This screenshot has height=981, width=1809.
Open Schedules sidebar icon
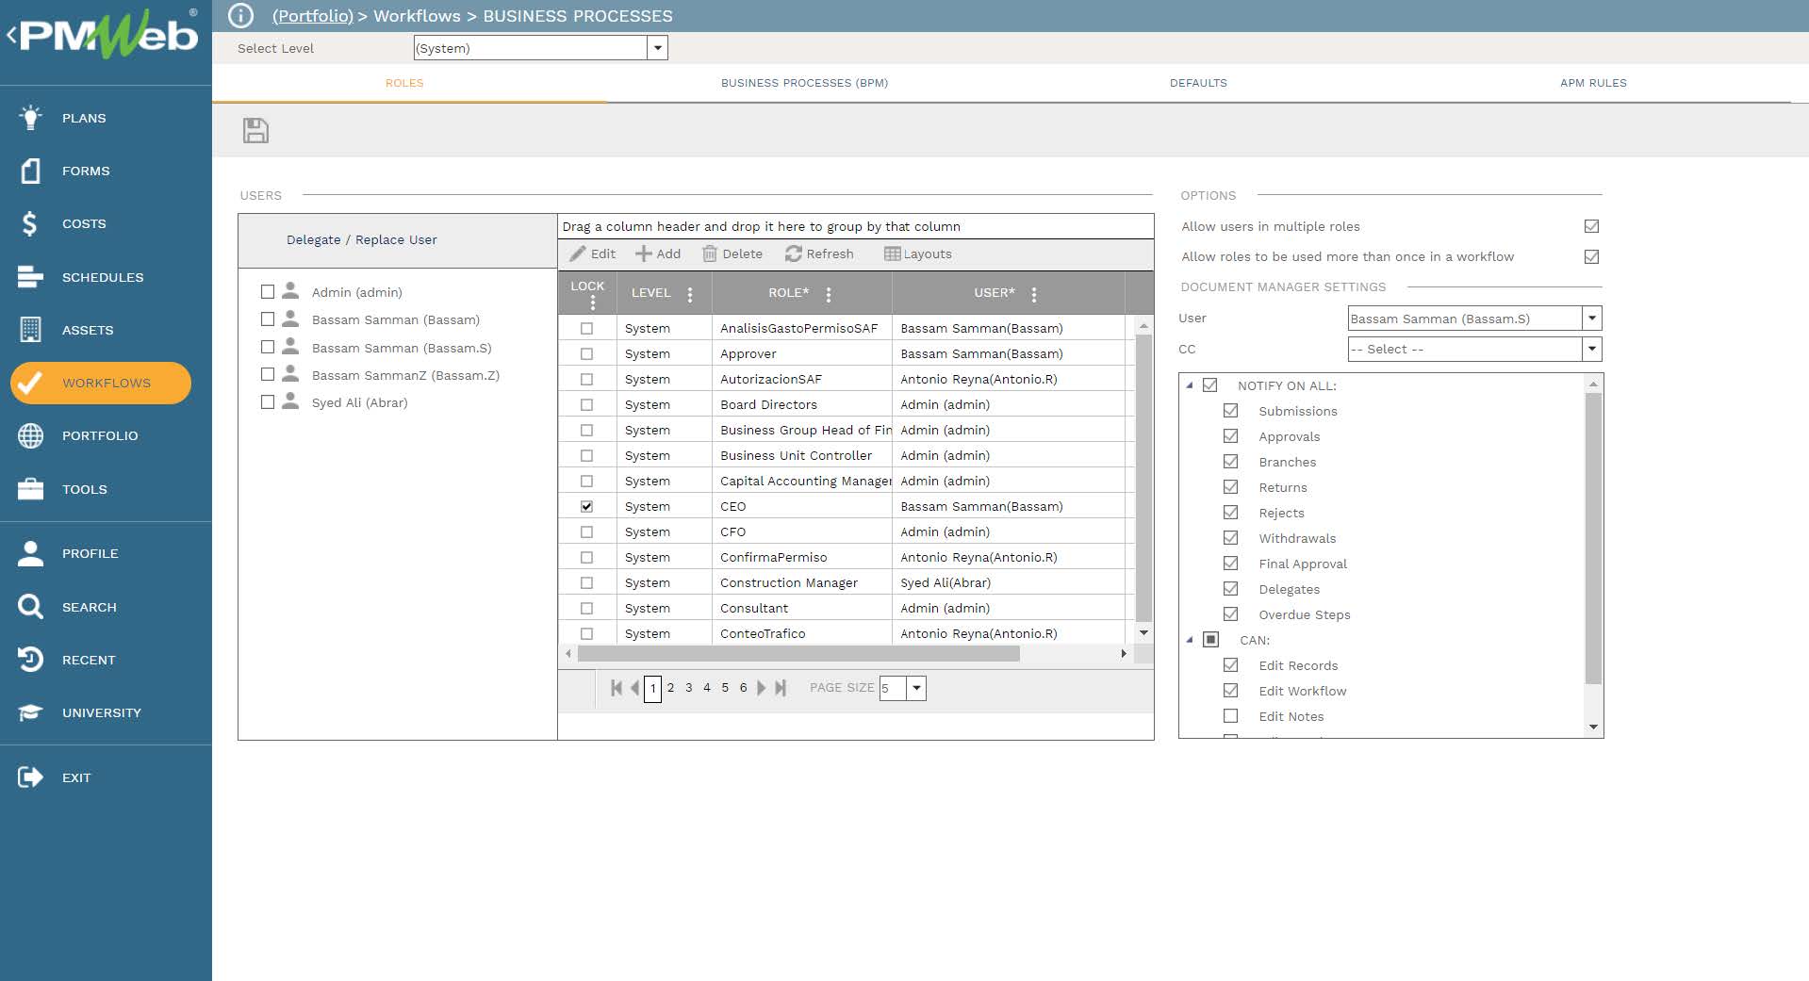[x=30, y=277]
